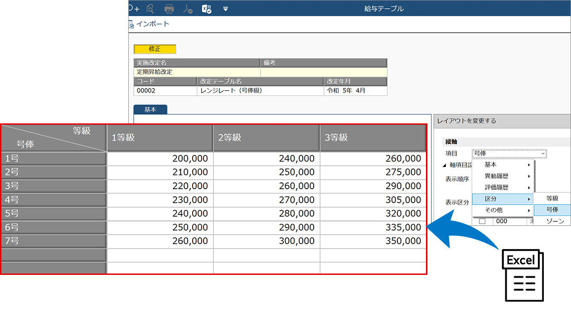Select the 5号 row header
This screenshot has width=571, height=313.
[53, 214]
